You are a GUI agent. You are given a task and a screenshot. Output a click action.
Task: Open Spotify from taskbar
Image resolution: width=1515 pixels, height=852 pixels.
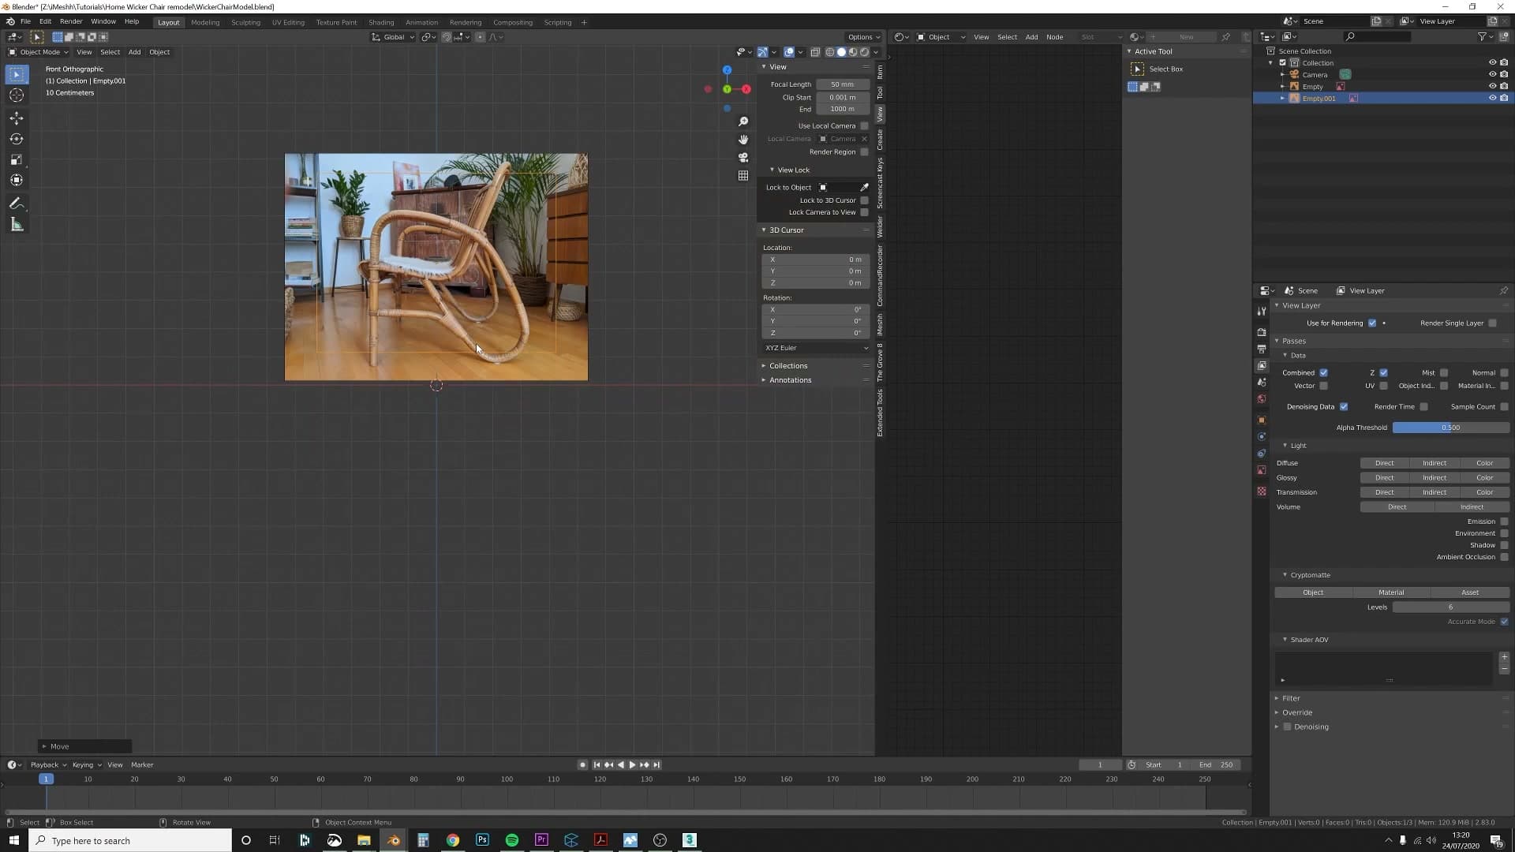point(511,840)
